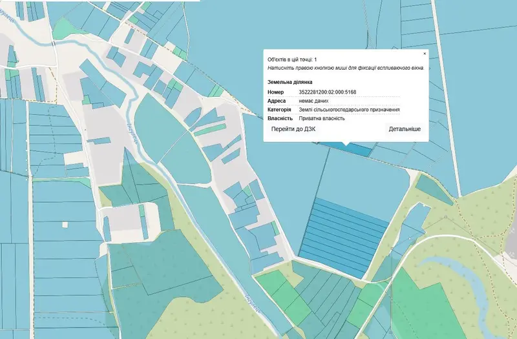
Task: Click the 'Власність' field label
Action: [280, 118]
